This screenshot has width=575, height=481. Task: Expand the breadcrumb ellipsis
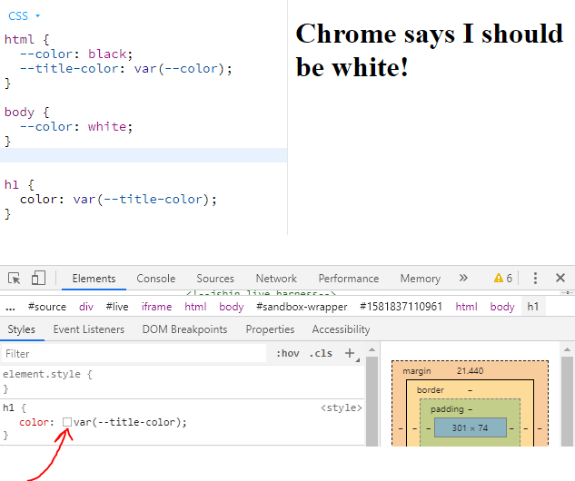click(x=10, y=307)
